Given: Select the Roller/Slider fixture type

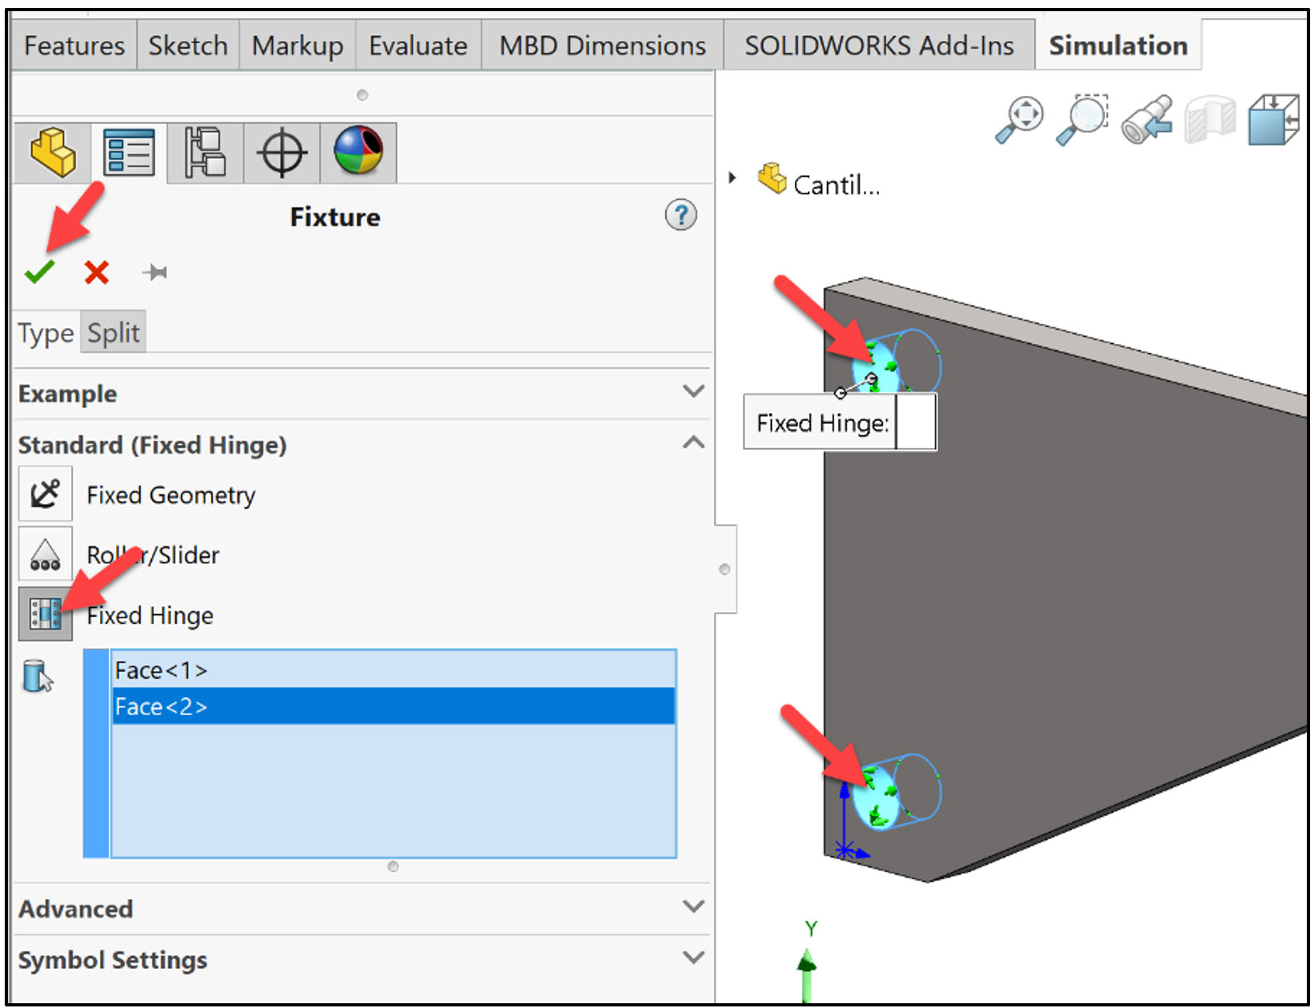Looking at the screenshot, I should pos(46,554).
